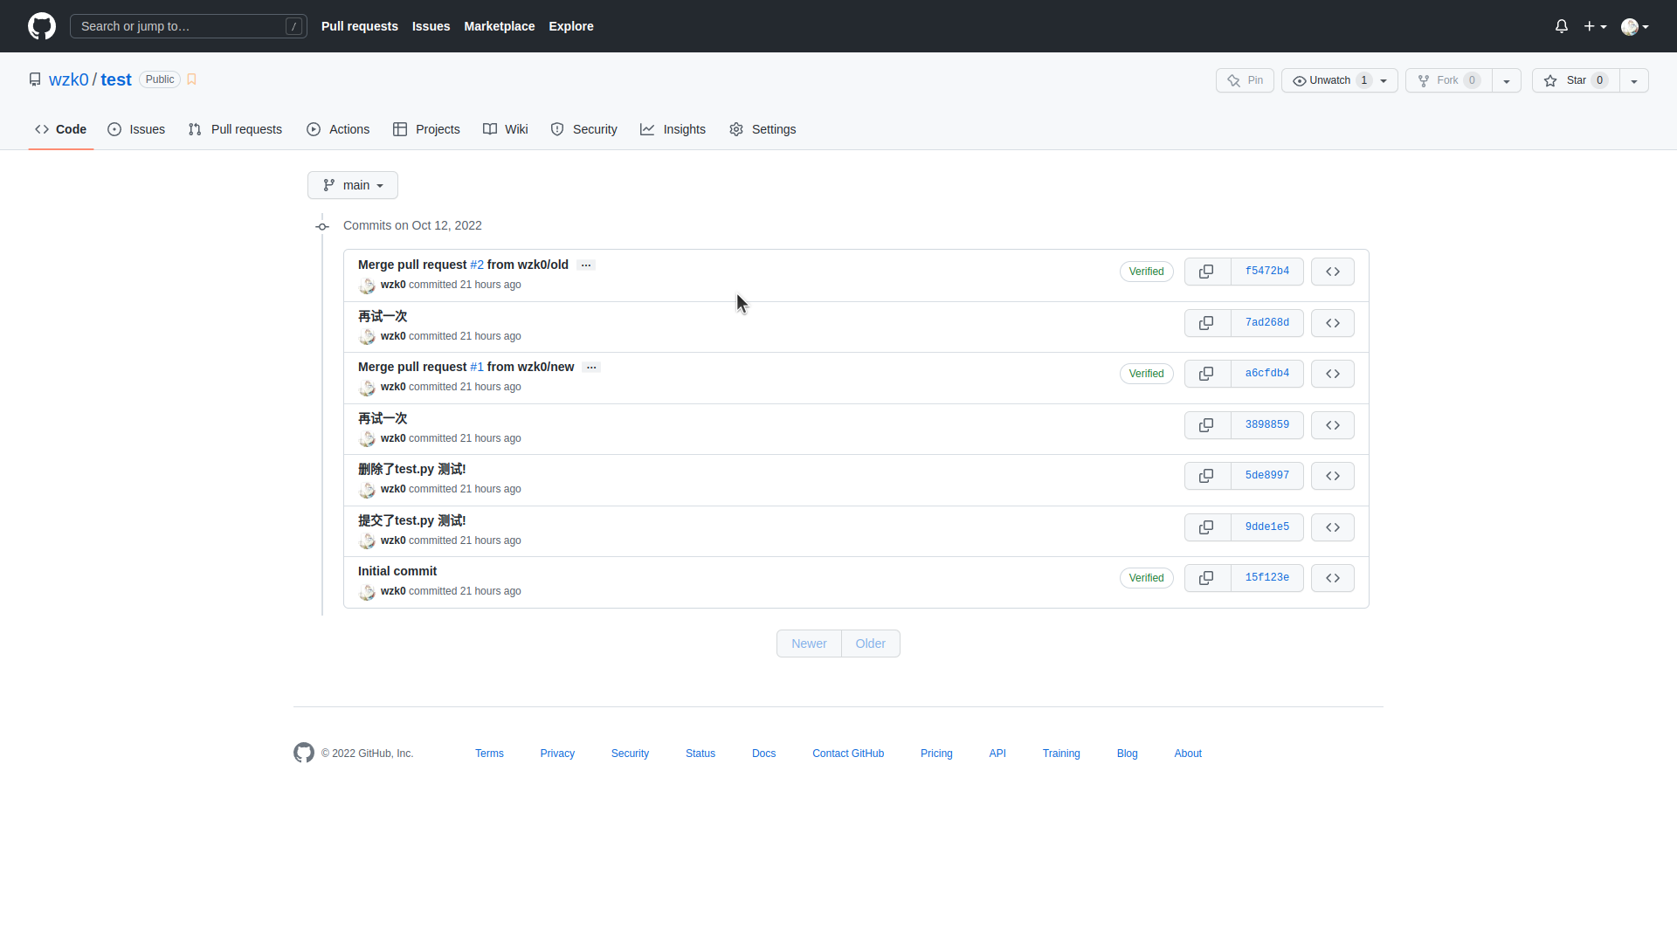Open commit a6cfdb4 link
This screenshot has height=943, width=1677.
coord(1266,374)
